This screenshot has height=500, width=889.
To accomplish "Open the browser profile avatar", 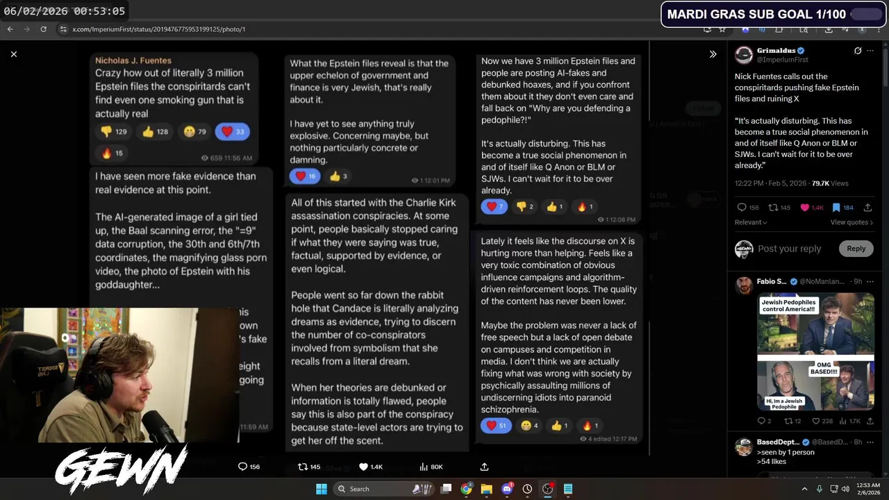I will pos(862,29).
